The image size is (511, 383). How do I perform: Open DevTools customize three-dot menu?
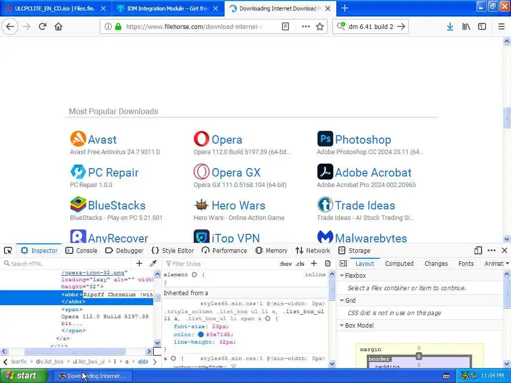pos(492,250)
